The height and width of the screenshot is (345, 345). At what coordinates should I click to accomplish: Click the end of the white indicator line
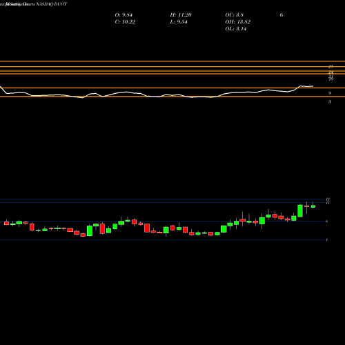point(313,86)
